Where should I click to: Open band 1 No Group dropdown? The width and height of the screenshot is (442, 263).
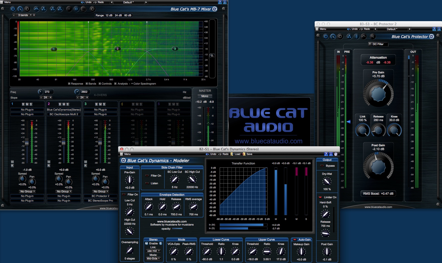[x=27, y=191]
